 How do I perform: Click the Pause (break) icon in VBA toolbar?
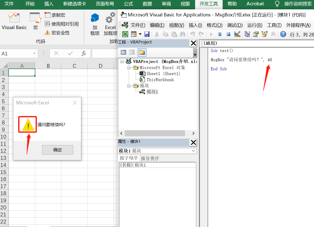pyautogui.click(x=220, y=34)
